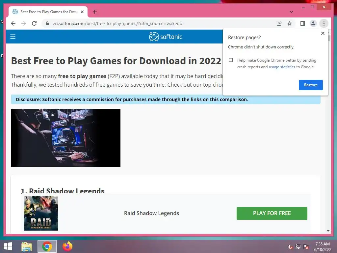Open a new tab with the plus button
Viewport: 337px width, 253px height.
tap(95, 12)
